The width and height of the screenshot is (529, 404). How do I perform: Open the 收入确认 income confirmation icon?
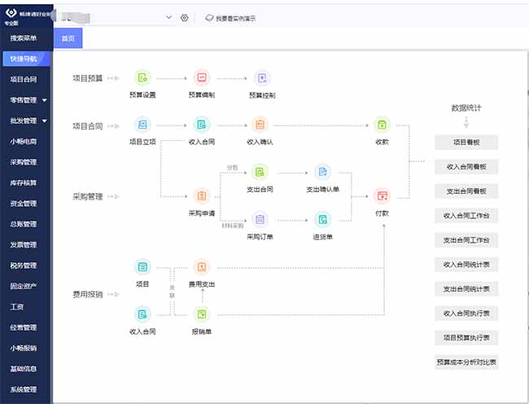click(x=260, y=125)
